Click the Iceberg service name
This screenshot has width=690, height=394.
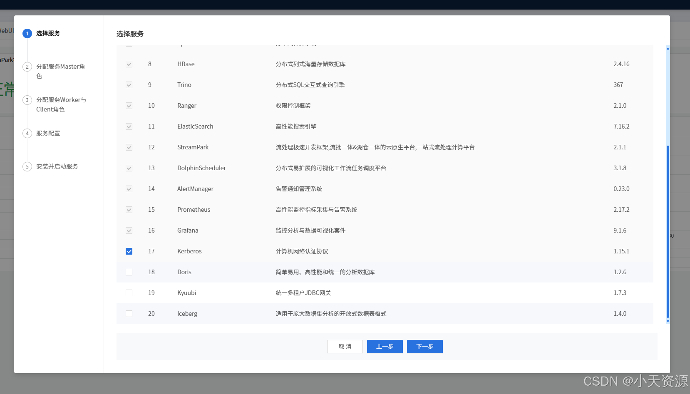pyautogui.click(x=187, y=314)
